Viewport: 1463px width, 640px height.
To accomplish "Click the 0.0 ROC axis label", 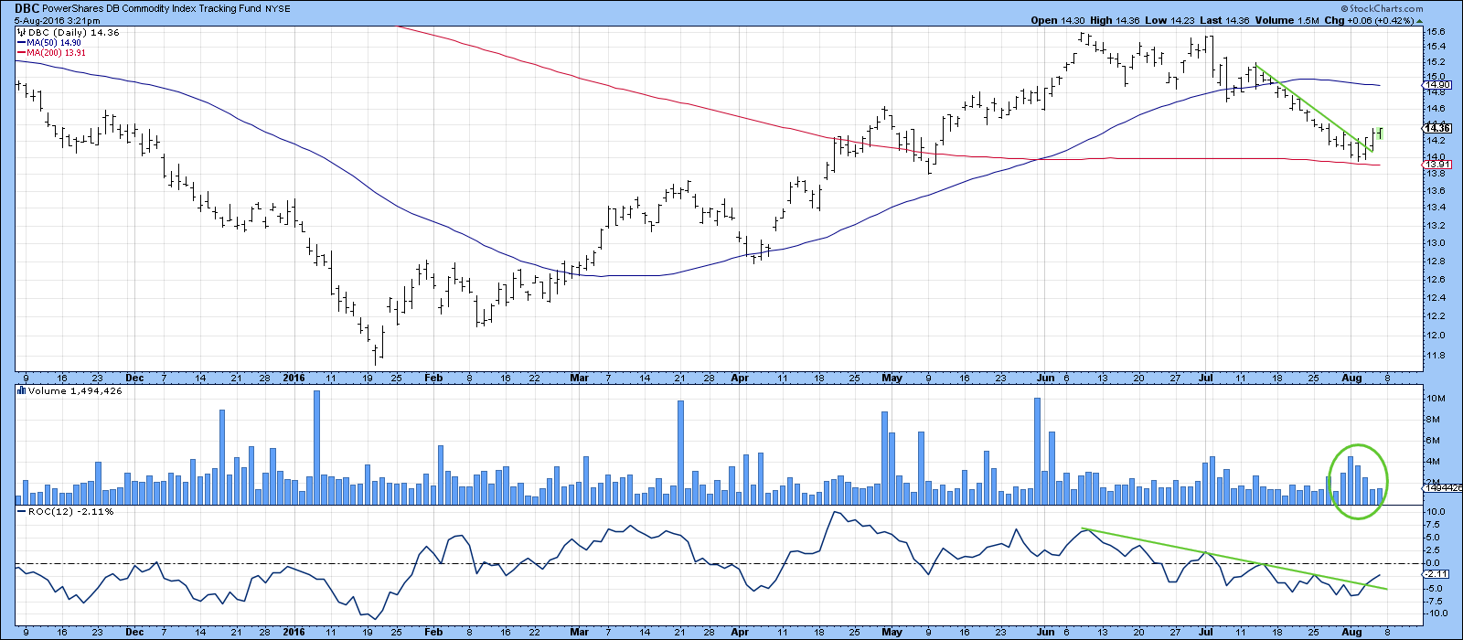I will tap(1434, 563).
